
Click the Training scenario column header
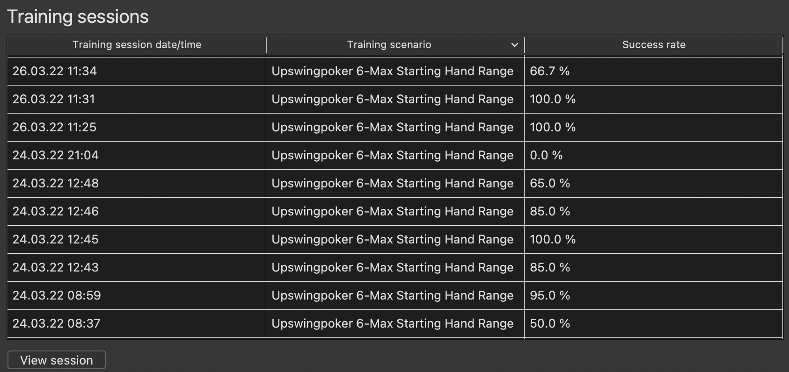click(x=395, y=45)
